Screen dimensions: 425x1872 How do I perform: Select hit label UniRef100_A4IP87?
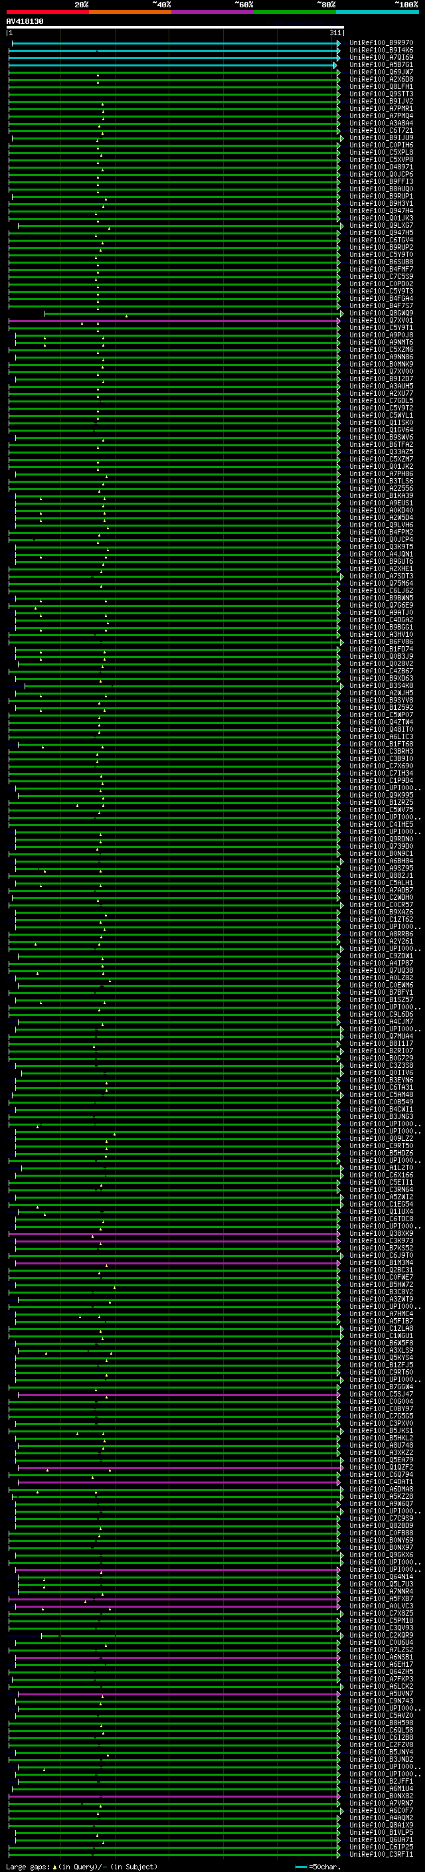coord(381,964)
